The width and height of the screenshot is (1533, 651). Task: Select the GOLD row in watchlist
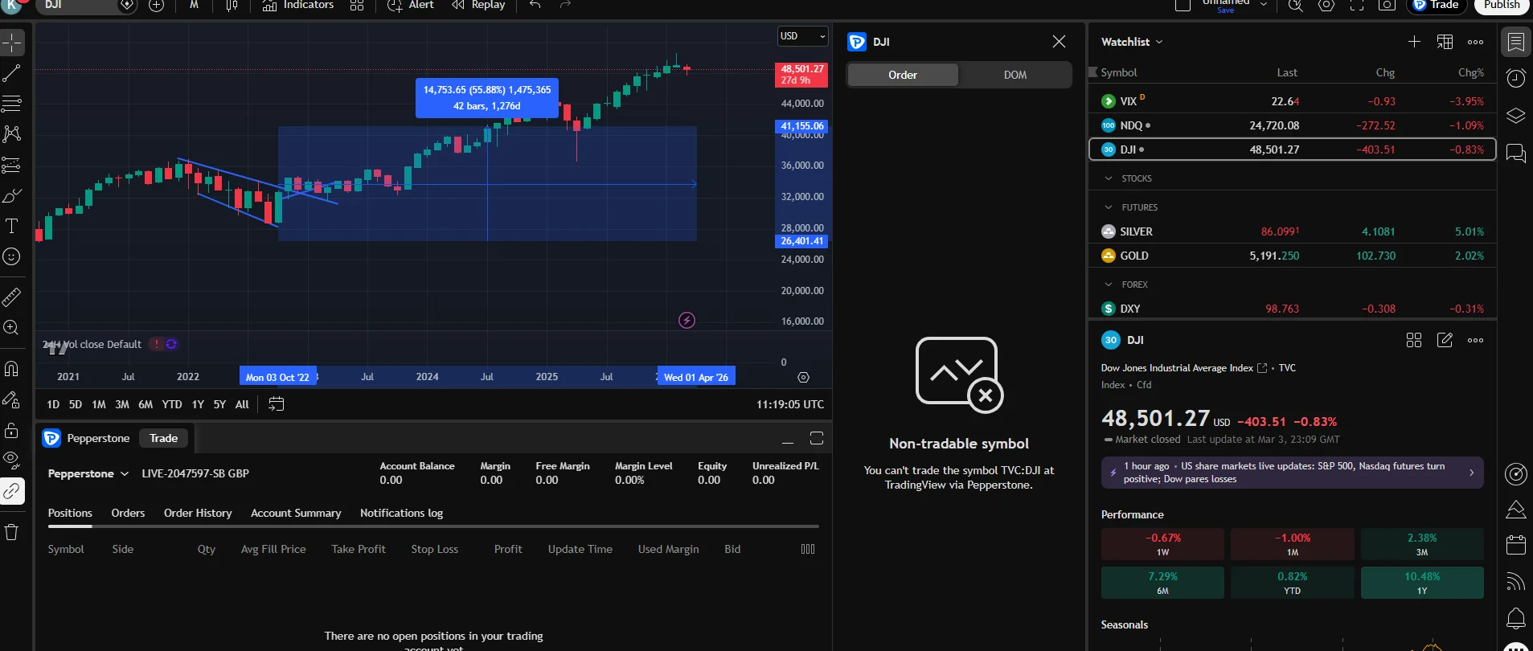(1292, 256)
